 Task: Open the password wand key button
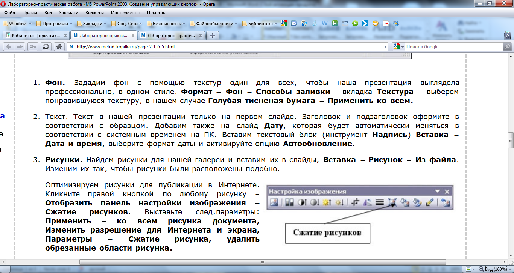pyautogui.click(x=33, y=46)
